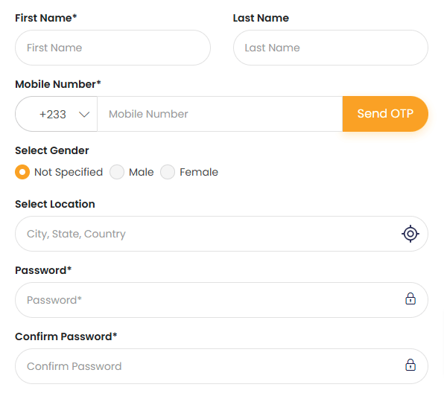The height and width of the screenshot is (396, 444).
Task: Click the "Select Location" heading label
Action: [x=55, y=204]
